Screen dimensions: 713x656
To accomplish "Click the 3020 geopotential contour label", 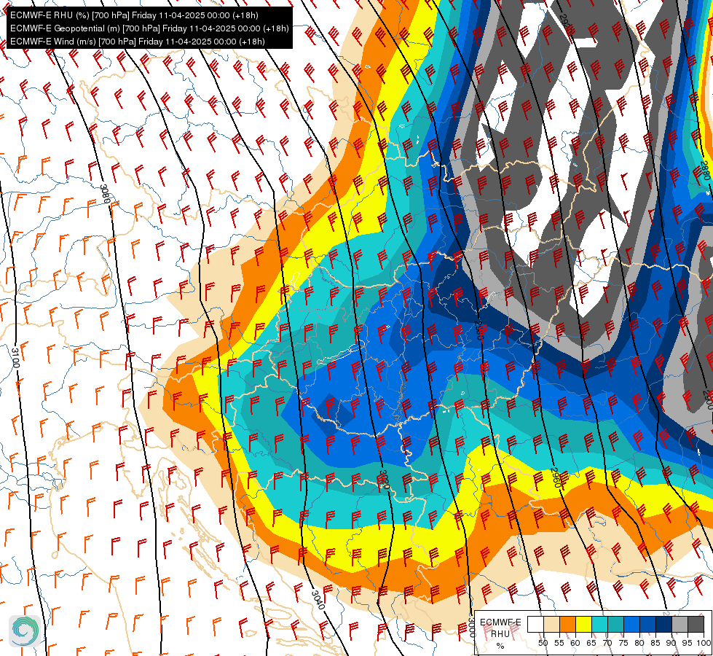I will point(385,480).
